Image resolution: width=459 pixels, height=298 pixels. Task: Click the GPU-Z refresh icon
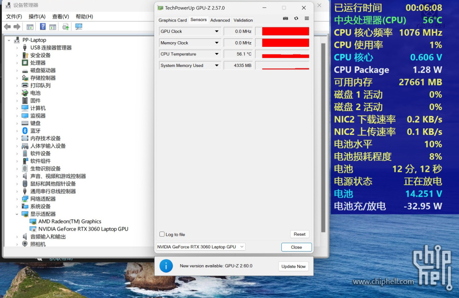click(x=296, y=18)
